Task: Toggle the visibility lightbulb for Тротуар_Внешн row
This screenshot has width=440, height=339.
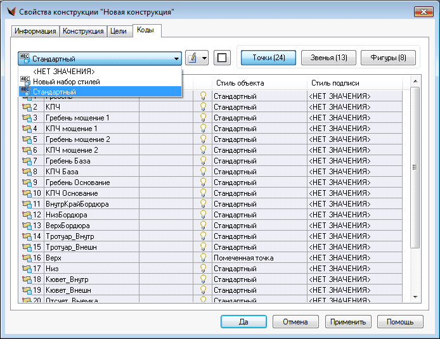Action: tap(203, 247)
